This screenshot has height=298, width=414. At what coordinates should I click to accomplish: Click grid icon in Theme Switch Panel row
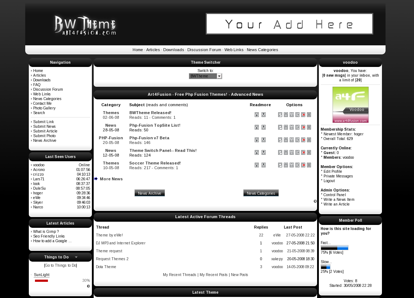309,153
